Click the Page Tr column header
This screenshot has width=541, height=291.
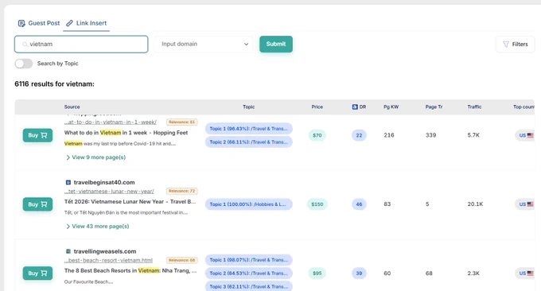click(434, 107)
